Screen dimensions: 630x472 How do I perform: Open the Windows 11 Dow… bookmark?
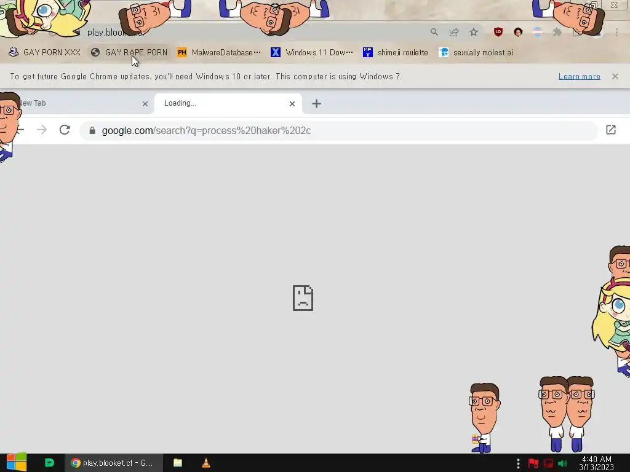[x=312, y=52]
